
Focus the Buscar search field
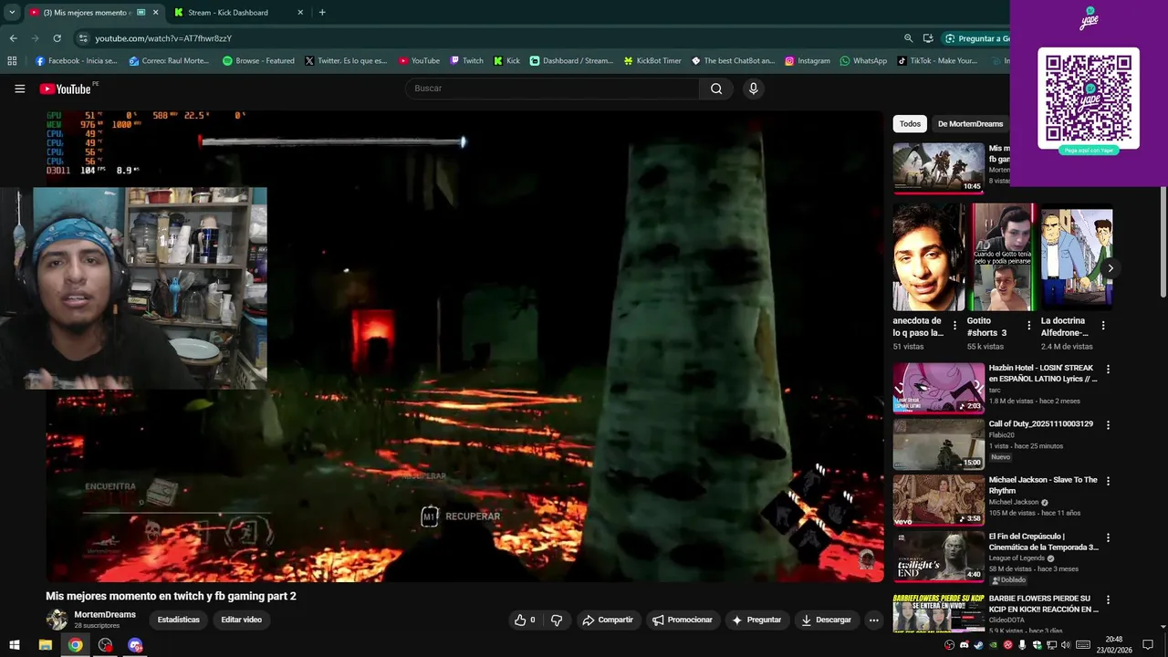click(552, 89)
